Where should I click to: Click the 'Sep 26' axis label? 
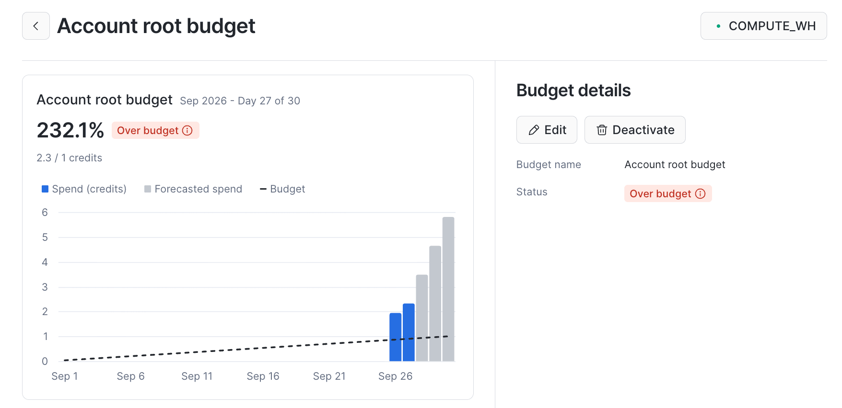[395, 376]
